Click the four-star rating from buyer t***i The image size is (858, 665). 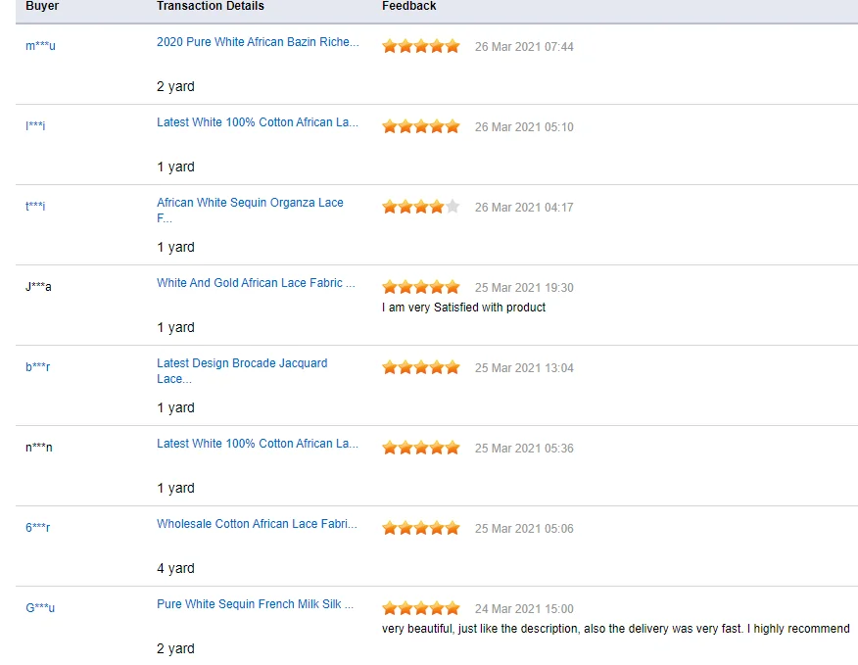[x=420, y=207]
